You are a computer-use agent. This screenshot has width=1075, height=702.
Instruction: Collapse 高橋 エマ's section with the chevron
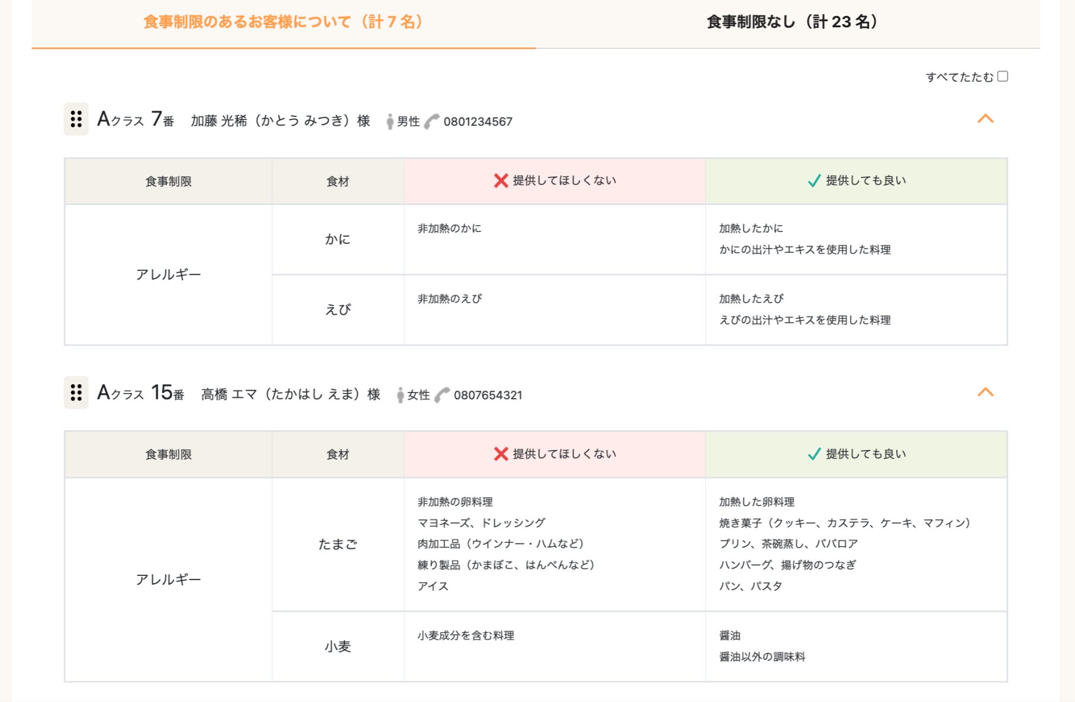pyautogui.click(x=986, y=392)
